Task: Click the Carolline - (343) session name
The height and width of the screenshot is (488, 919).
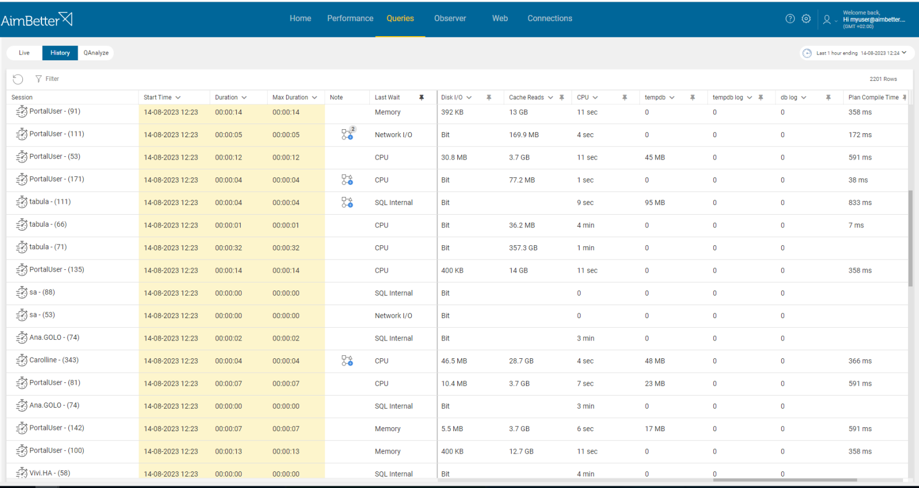Action: [54, 360]
